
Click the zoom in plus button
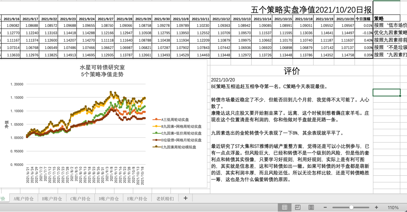pyautogui.click(x=376, y=208)
